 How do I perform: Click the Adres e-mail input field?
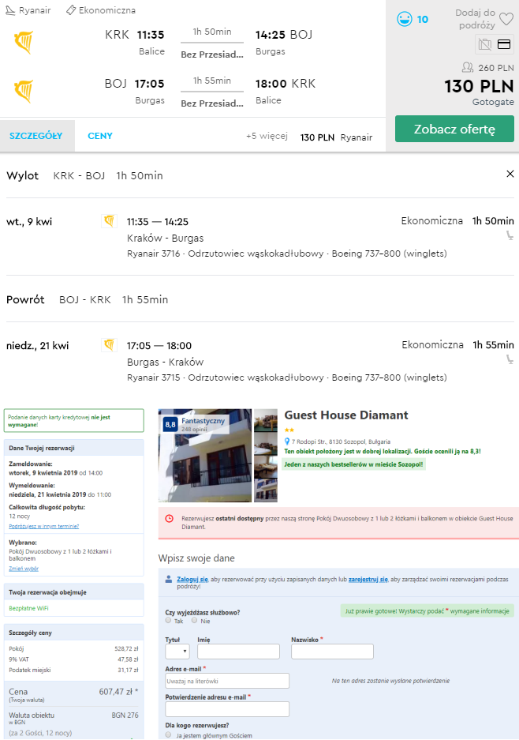(x=227, y=681)
